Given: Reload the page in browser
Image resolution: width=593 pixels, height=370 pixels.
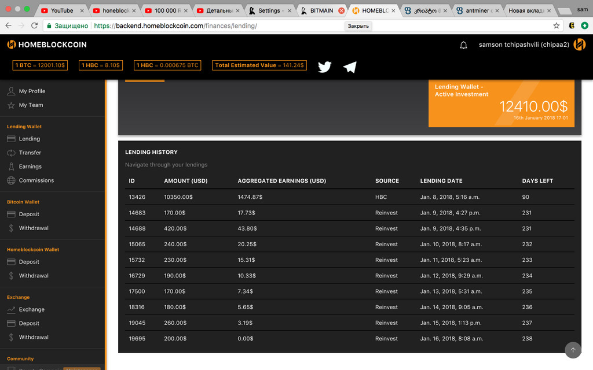Looking at the screenshot, I should (x=34, y=25).
